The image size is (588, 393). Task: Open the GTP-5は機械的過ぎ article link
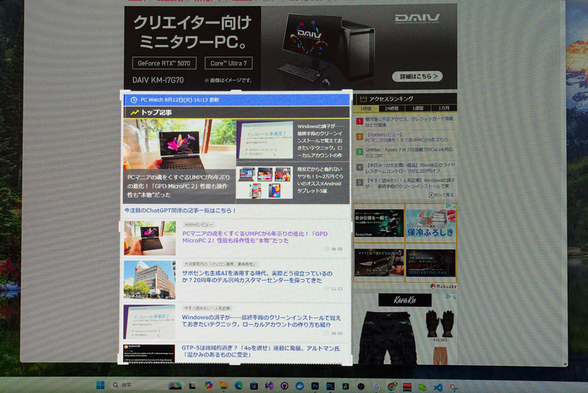(x=261, y=351)
